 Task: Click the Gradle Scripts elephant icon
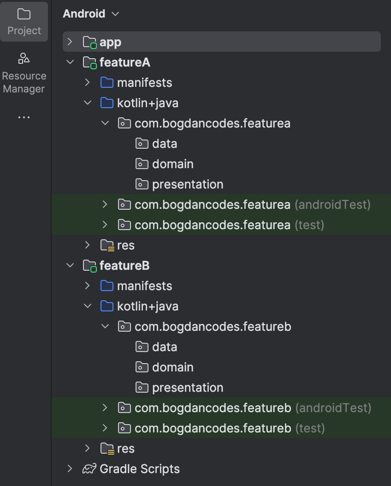[89, 468]
